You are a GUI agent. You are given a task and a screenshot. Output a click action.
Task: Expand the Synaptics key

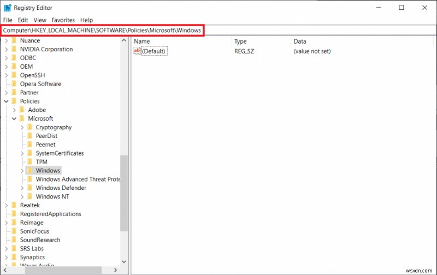click(6, 257)
